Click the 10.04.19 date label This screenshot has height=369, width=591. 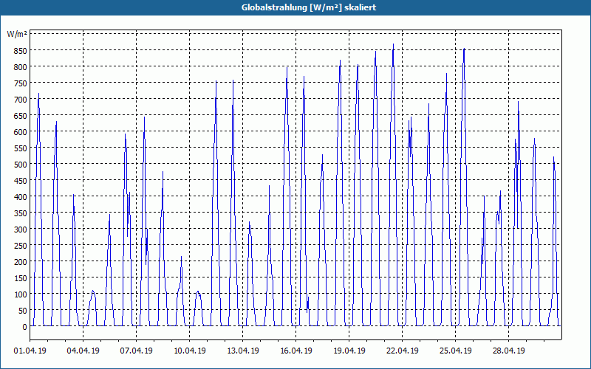pos(190,351)
